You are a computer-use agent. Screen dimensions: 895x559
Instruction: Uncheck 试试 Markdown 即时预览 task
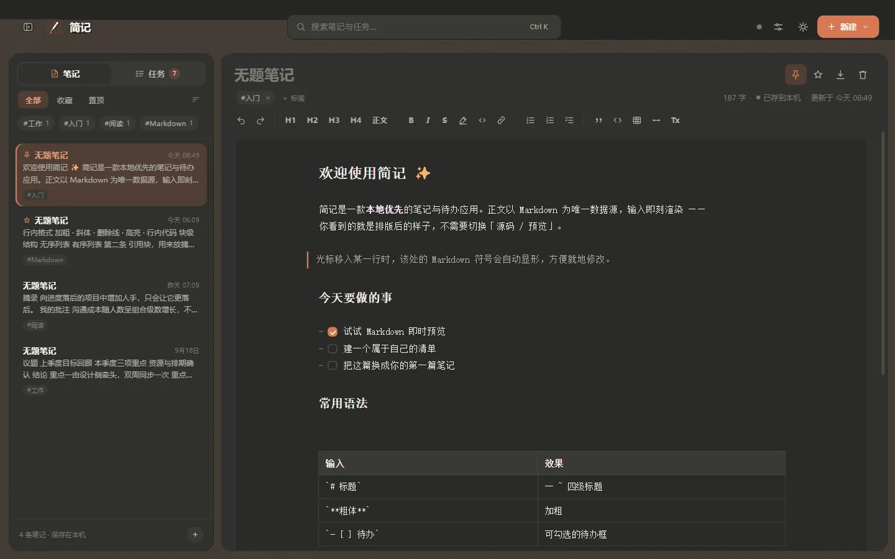(x=333, y=332)
